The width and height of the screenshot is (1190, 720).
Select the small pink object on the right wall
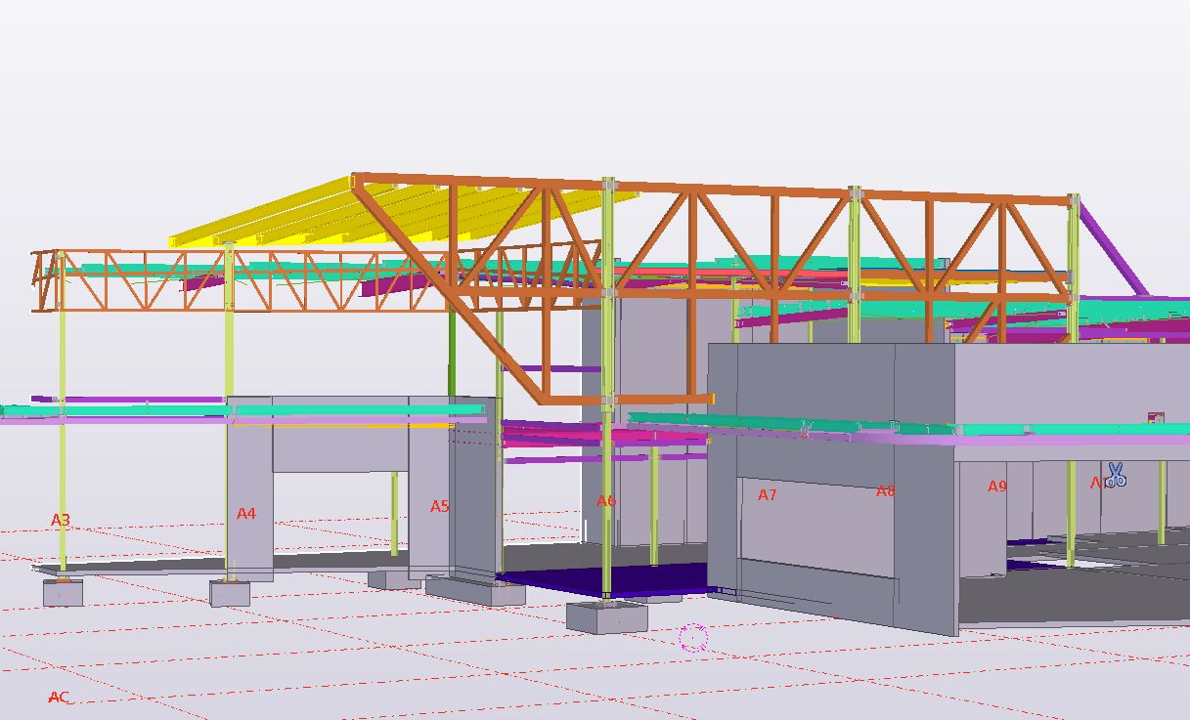coord(1156,418)
